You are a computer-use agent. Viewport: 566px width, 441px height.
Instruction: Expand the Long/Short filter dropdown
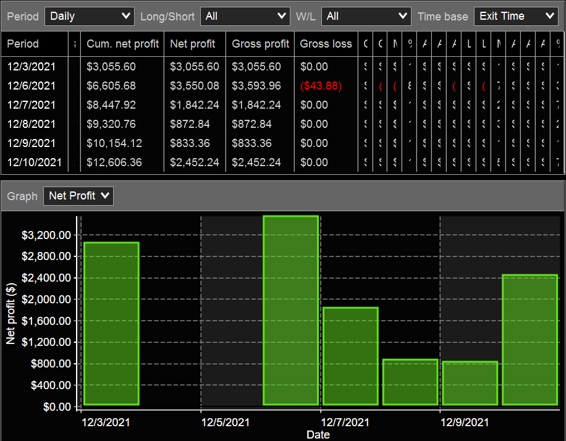coord(245,16)
